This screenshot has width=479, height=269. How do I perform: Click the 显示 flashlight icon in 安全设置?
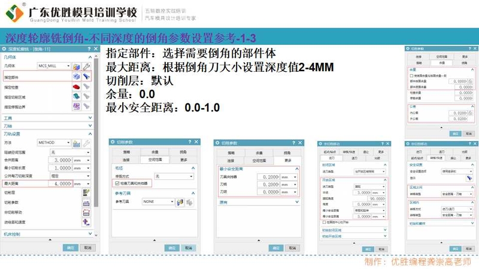pos(469,178)
